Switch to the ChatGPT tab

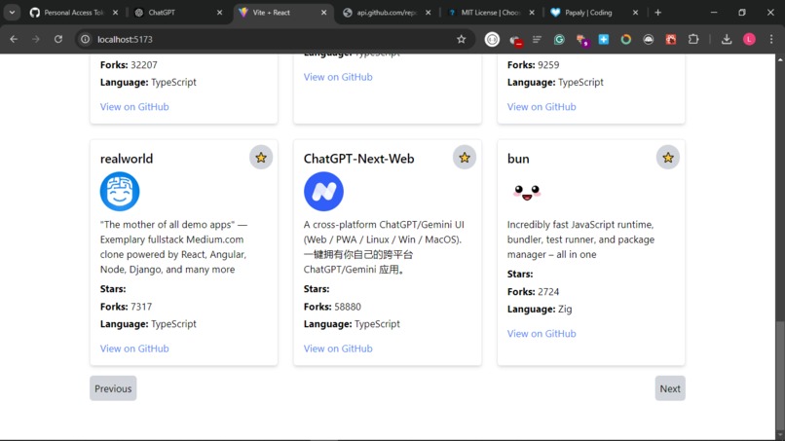[177, 13]
